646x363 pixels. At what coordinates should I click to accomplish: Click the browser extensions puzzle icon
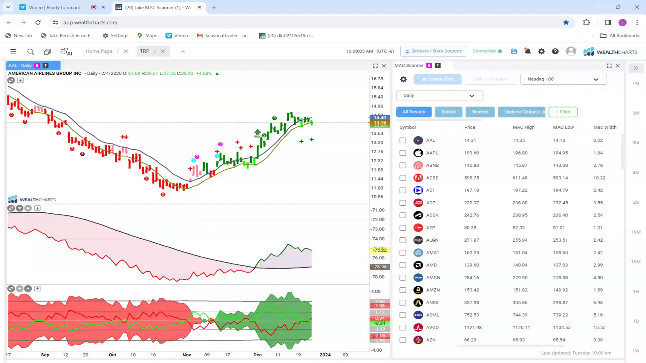click(x=586, y=22)
